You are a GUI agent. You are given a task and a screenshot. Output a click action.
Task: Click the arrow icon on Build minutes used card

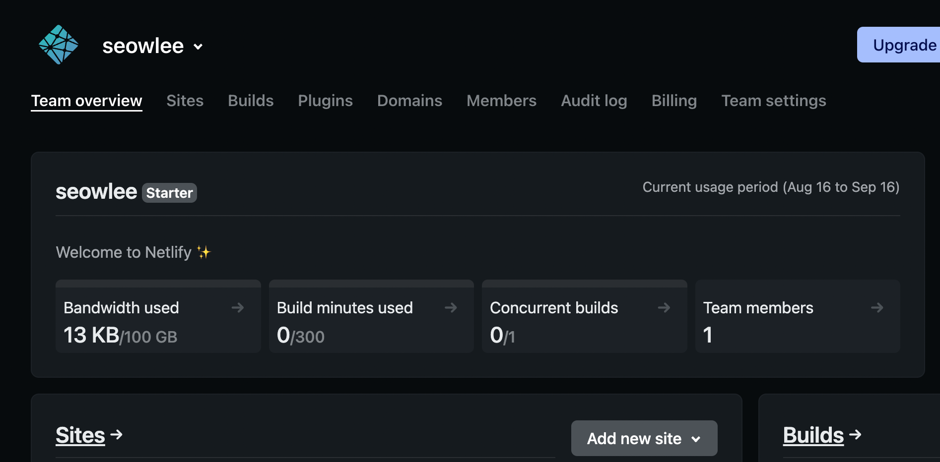tap(451, 308)
